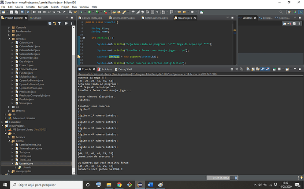Toggle Show Console on standard error change
The height and width of the screenshot is (189, 304).
(x=268, y=69)
